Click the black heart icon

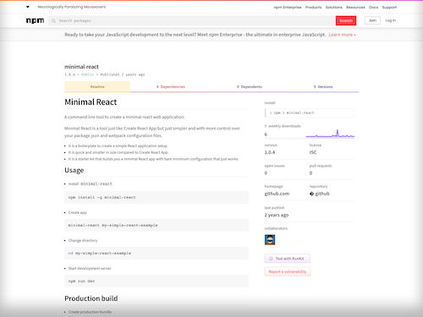[28, 7]
